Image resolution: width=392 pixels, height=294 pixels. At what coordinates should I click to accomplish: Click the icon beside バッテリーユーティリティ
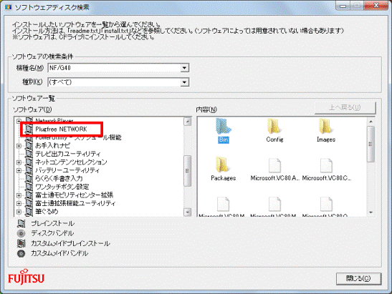point(29,170)
